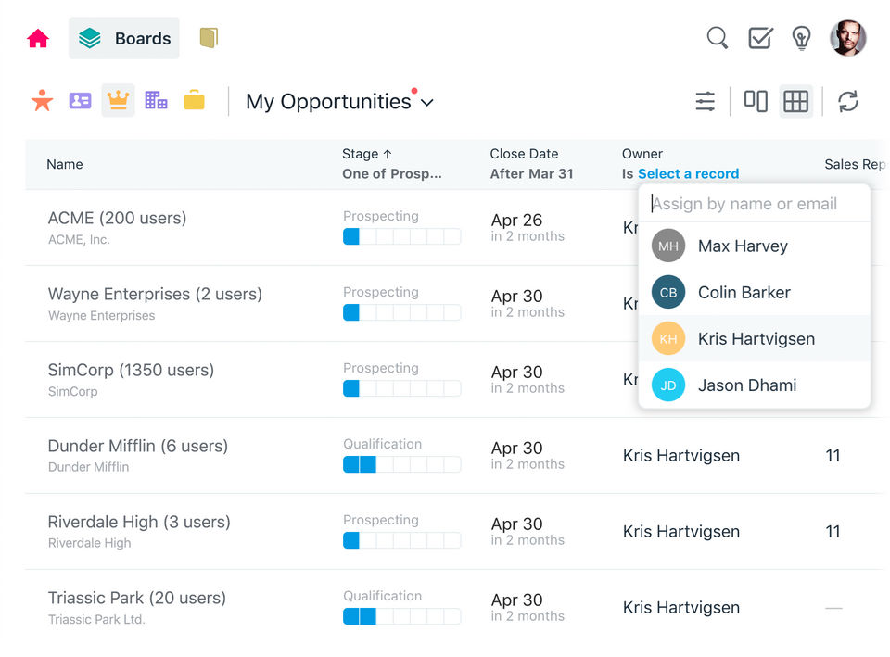Open the Triassic Park Ltd. account link

click(x=96, y=620)
